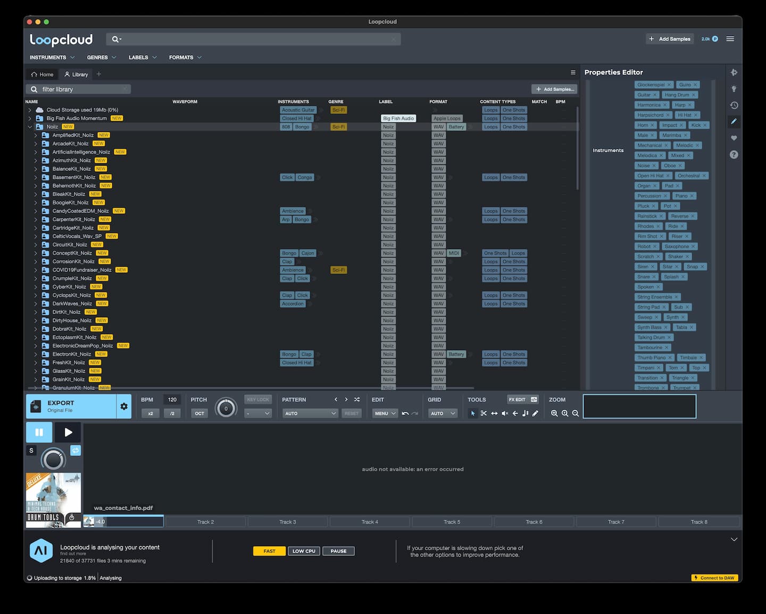Click the filter library search field
The height and width of the screenshot is (614, 766).
78,89
